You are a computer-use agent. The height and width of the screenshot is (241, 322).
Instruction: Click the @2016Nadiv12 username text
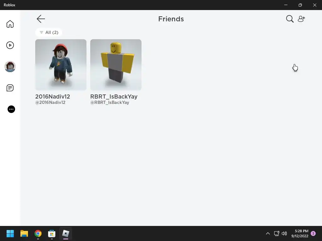tap(50, 103)
